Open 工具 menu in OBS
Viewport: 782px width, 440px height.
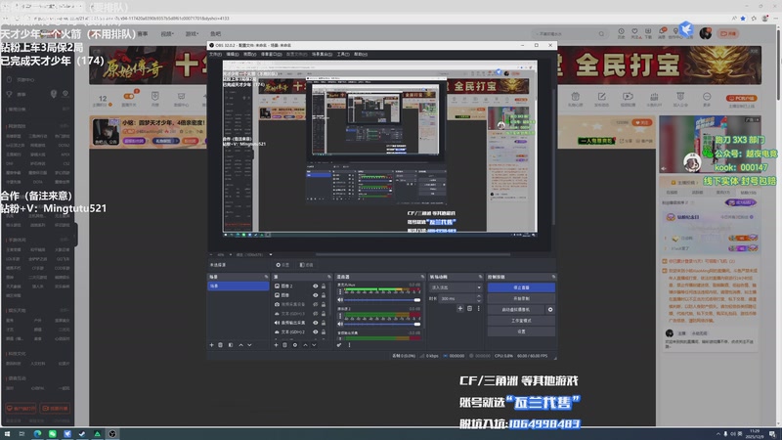pyautogui.click(x=343, y=54)
